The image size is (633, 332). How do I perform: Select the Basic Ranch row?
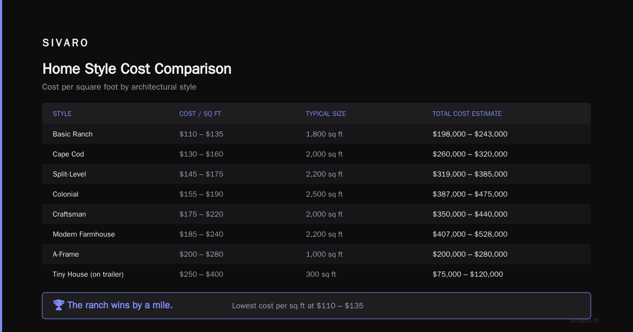click(x=316, y=134)
